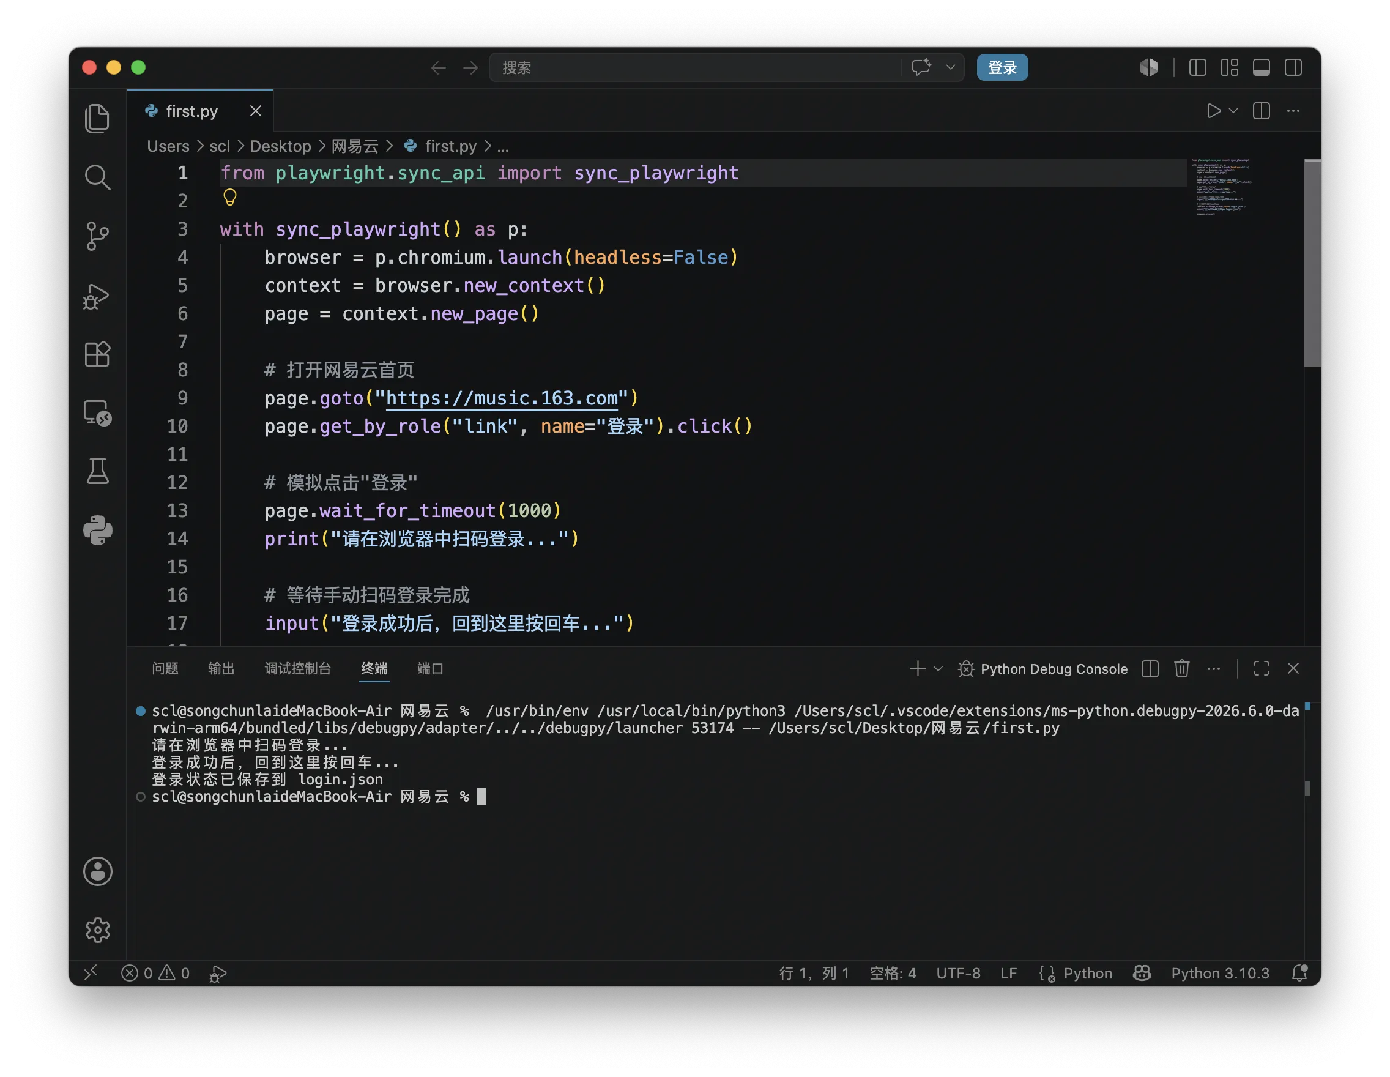This screenshot has width=1390, height=1077.
Task: Click the debug icon in status bar
Action: click(218, 973)
